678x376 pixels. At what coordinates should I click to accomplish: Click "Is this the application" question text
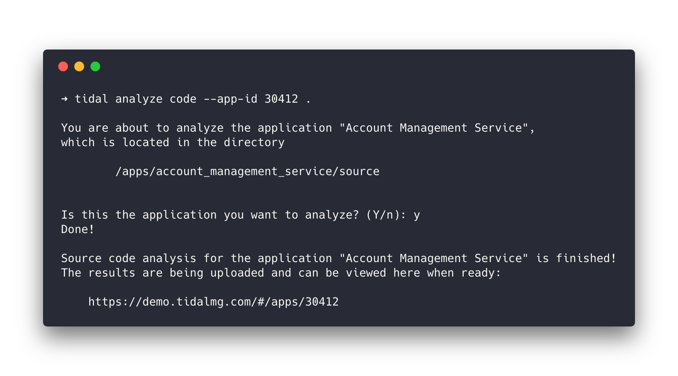click(x=139, y=215)
